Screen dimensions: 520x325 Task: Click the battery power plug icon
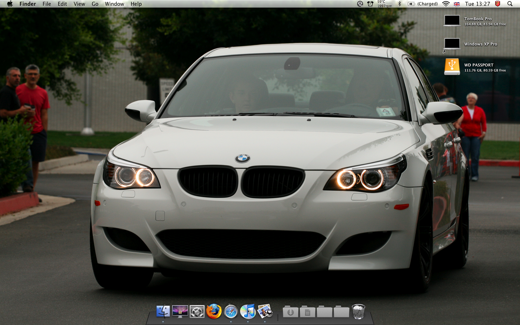point(411,4)
